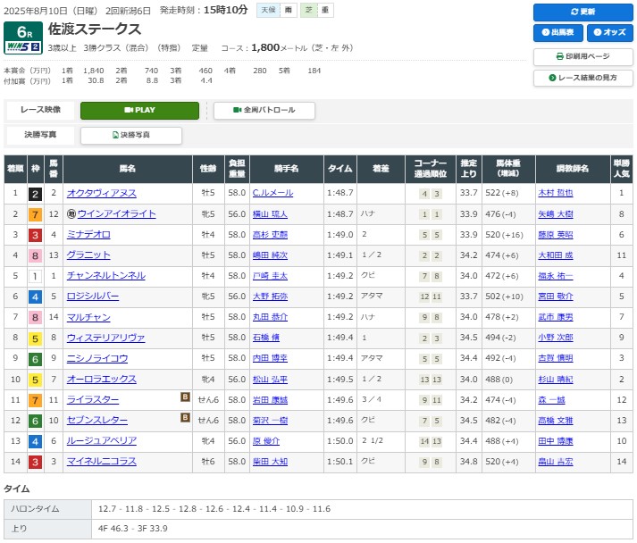Open レース結果の見方 help guide
This screenshot has width=637, height=543.
[x=582, y=78]
